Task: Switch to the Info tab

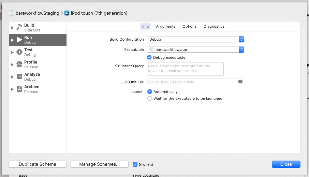Action: click(x=145, y=26)
